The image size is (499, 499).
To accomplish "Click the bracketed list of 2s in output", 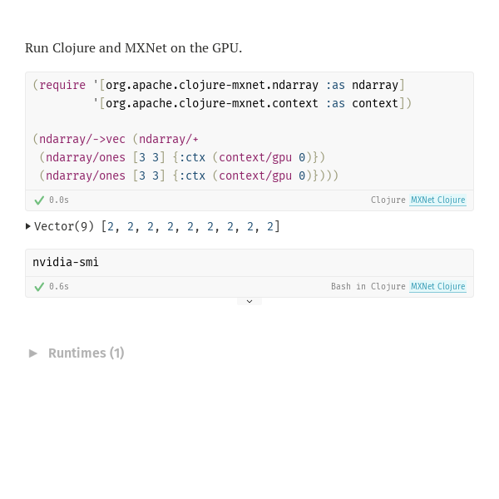I will click(x=190, y=226).
